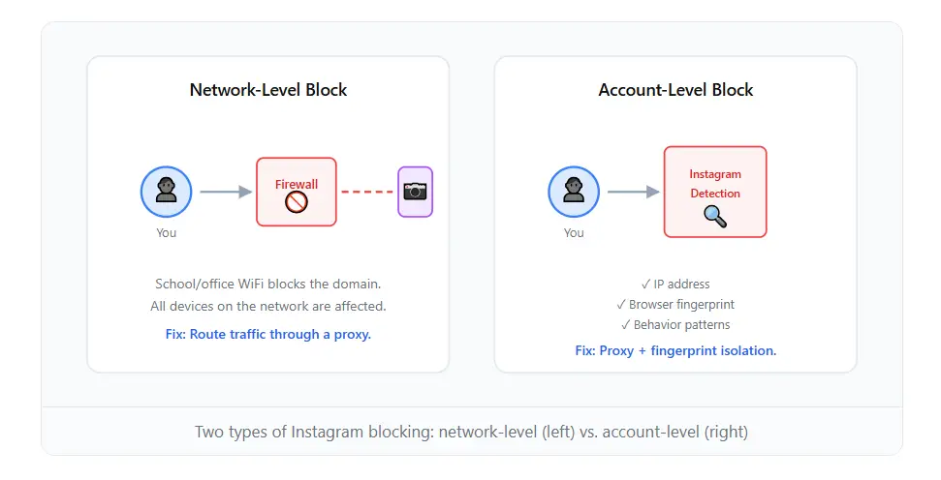Click the checkmark beside Behavior patterns

pos(626,325)
